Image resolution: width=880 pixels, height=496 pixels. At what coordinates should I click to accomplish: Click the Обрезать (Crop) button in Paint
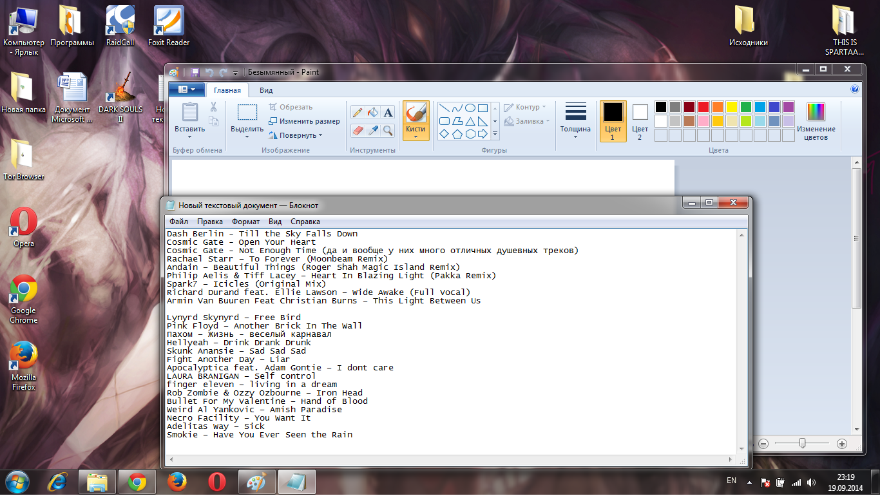coord(291,107)
